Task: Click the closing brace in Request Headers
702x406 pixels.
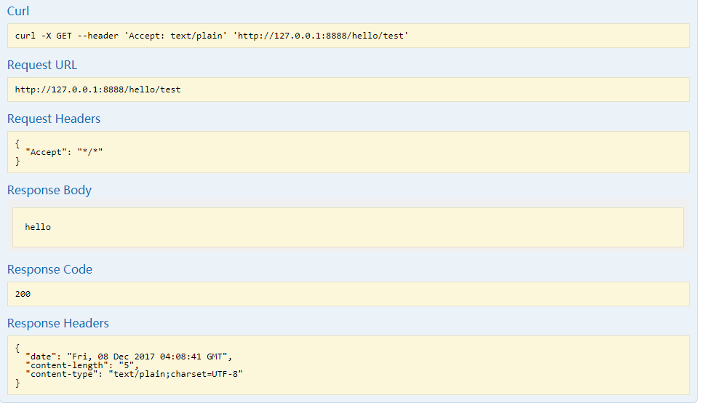Action: point(17,161)
